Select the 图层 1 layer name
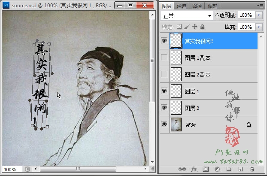 [192, 91]
